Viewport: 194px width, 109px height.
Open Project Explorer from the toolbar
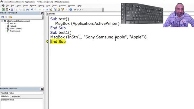[x=55, y=9]
